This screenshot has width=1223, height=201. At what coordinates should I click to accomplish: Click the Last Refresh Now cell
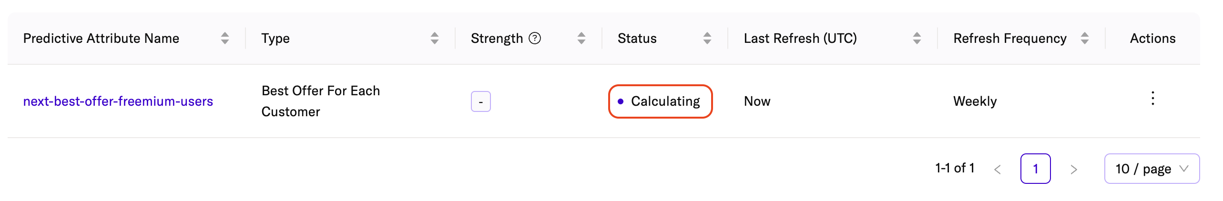click(x=757, y=101)
